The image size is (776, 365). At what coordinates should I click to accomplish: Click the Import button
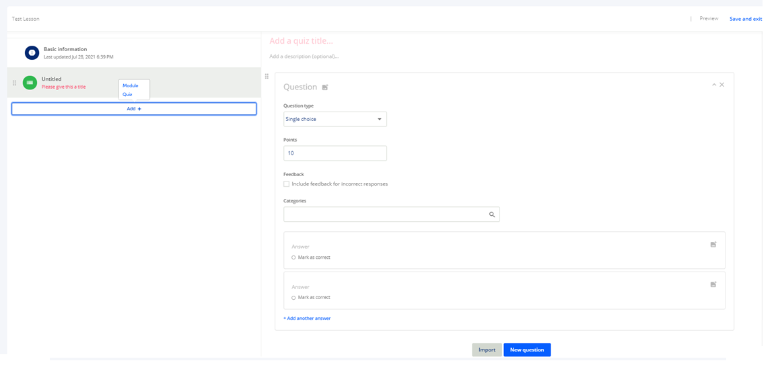tap(487, 350)
